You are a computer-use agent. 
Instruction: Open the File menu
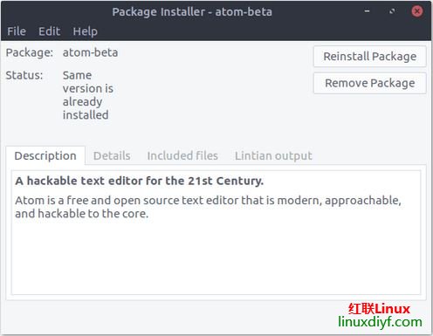17,31
